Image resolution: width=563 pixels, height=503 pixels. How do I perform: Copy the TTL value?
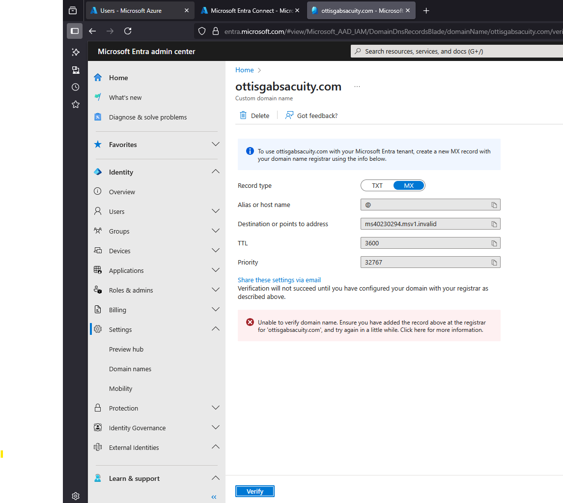coord(494,243)
